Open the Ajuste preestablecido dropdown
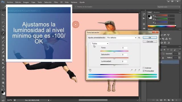The height and width of the screenshot is (102, 182). (122, 38)
